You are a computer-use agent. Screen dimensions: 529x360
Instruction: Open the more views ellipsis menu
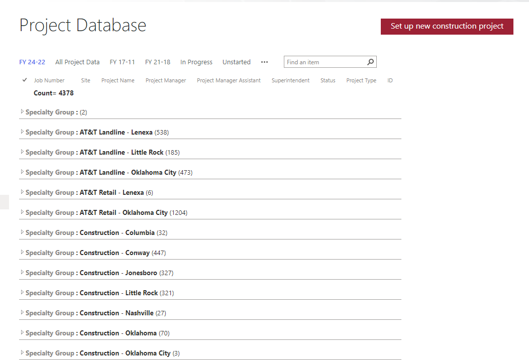[264, 62]
